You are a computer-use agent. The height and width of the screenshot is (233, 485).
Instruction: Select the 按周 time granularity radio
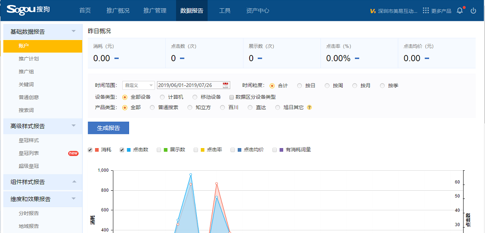tap(327, 85)
